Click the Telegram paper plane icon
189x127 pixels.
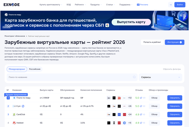tap(170, 5)
